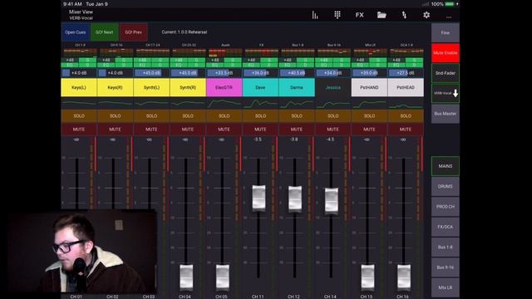Open the Dave channel EQ curve
This screenshot has height=299, width=532.
click(x=260, y=103)
